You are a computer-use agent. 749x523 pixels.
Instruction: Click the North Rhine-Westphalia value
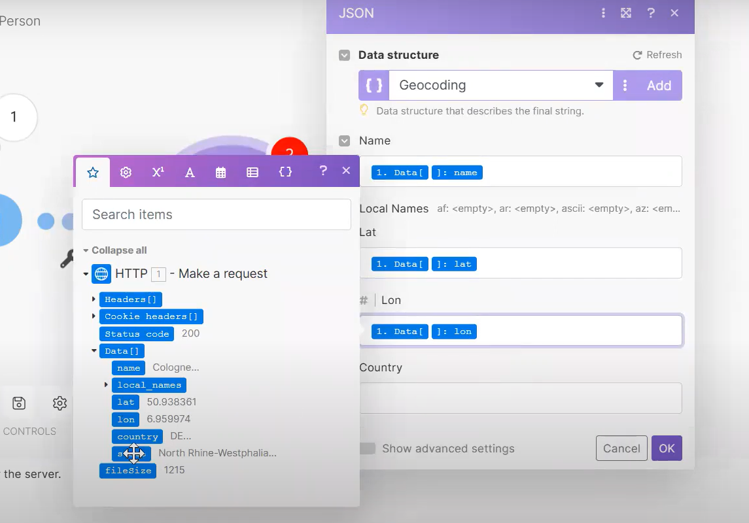[x=217, y=453]
